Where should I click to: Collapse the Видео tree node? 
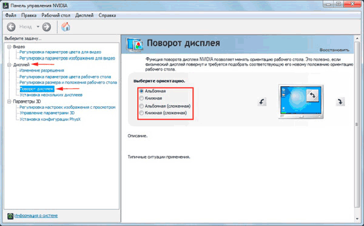pos(9,47)
